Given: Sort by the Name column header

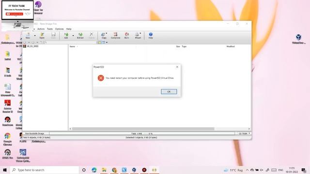Looking at the screenshot, I should click(x=72, y=46).
